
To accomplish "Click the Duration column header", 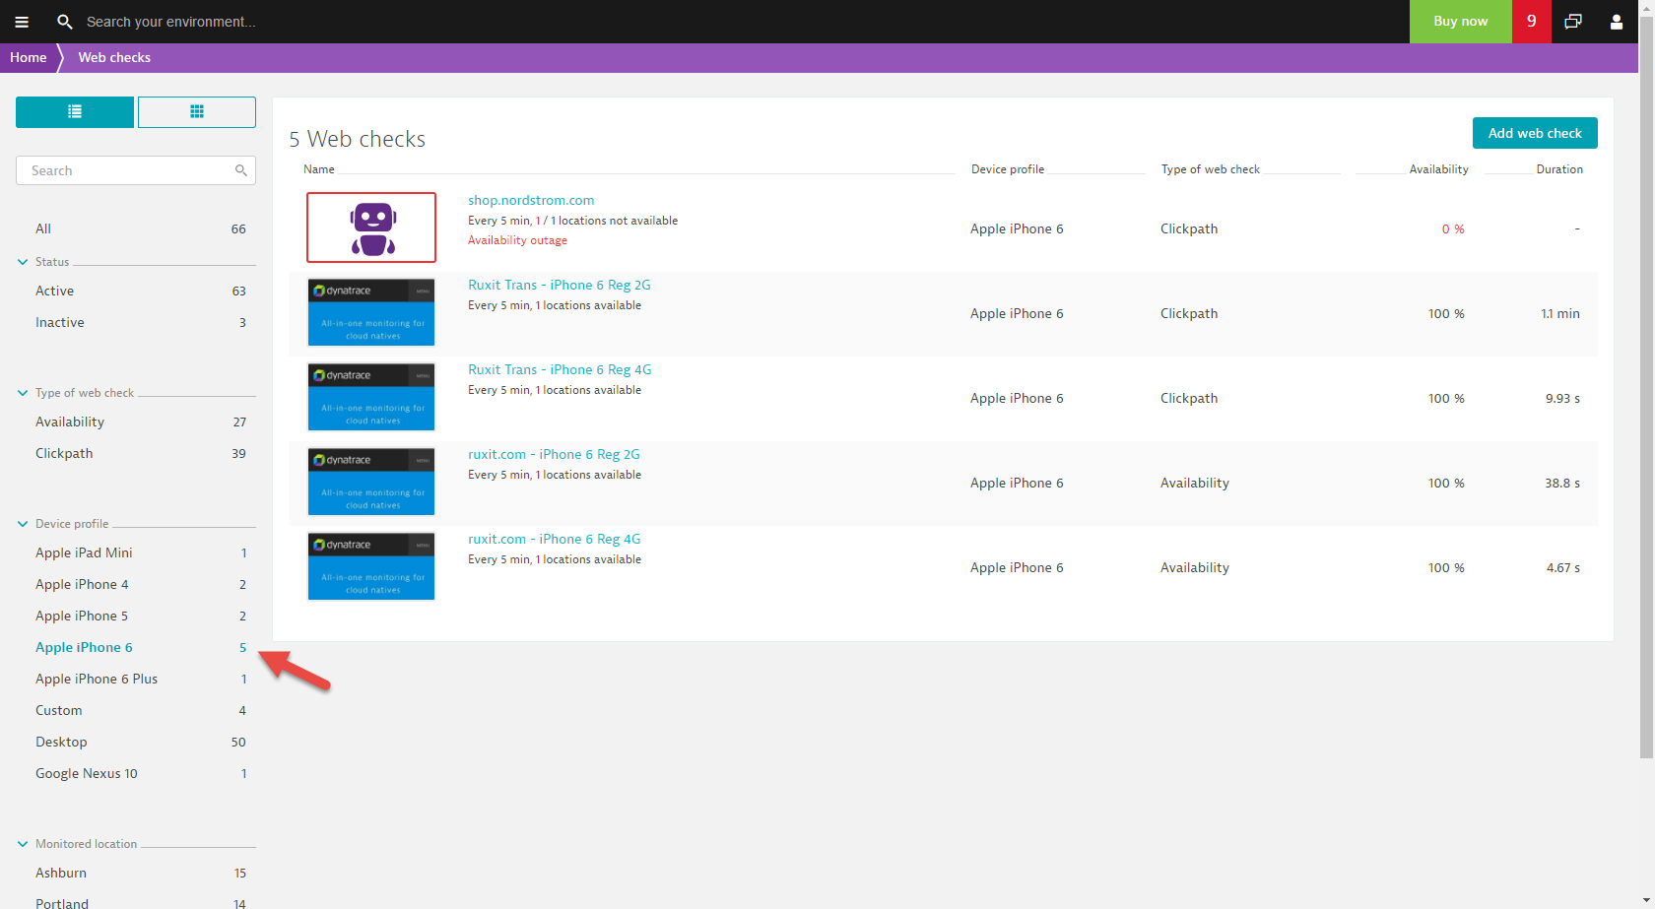I will pyautogui.click(x=1559, y=169).
